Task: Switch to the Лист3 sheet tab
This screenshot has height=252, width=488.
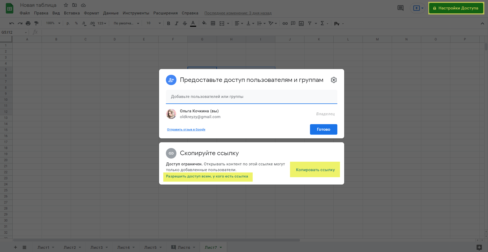Action: coord(96,248)
